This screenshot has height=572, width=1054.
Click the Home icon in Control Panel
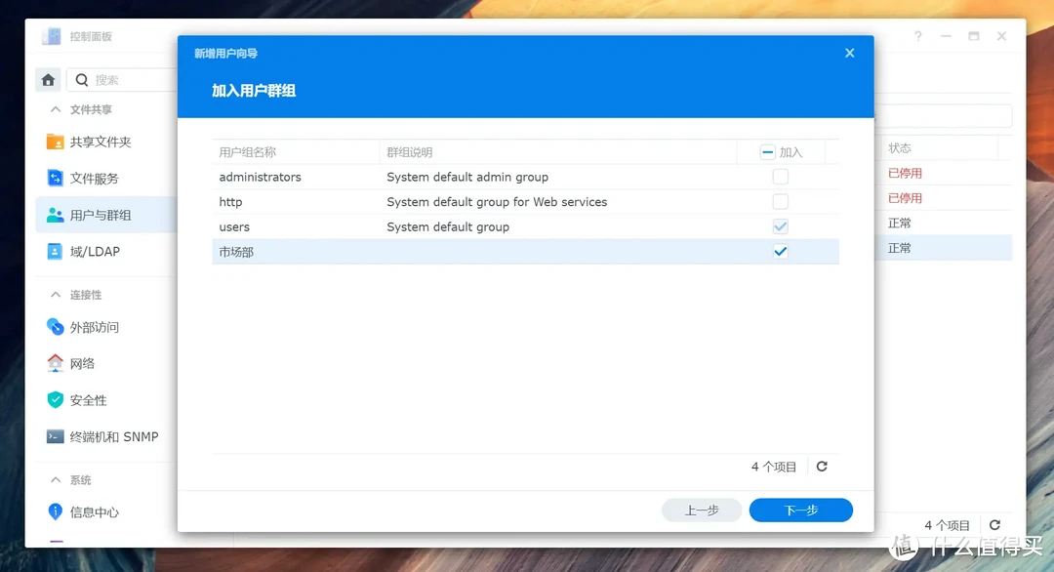click(x=48, y=80)
